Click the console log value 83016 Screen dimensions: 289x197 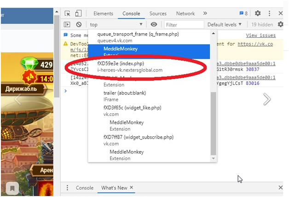(x=253, y=83)
